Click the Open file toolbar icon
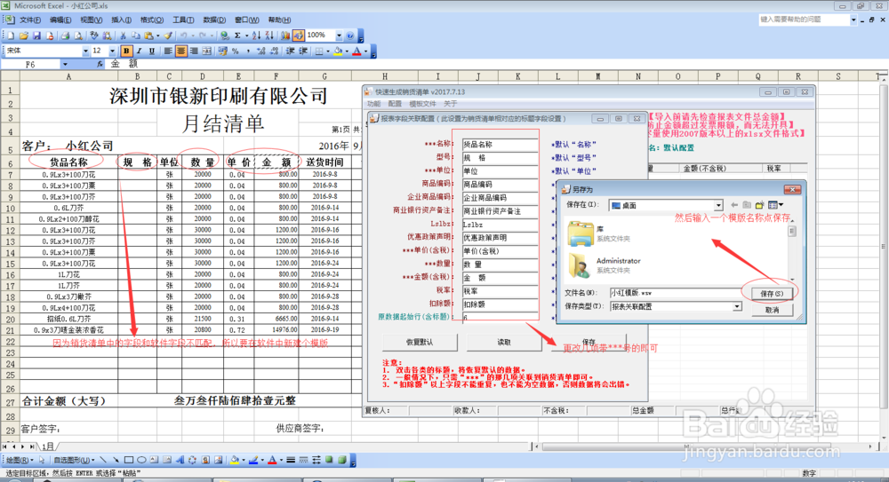Viewport: 889px width, 482px height. (x=24, y=36)
